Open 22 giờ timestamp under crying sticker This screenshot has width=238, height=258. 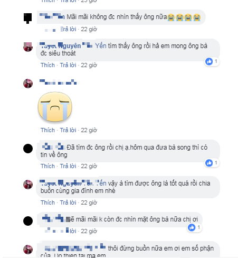[89, 130]
